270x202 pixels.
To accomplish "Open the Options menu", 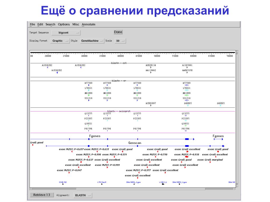I will pos(64,24).
